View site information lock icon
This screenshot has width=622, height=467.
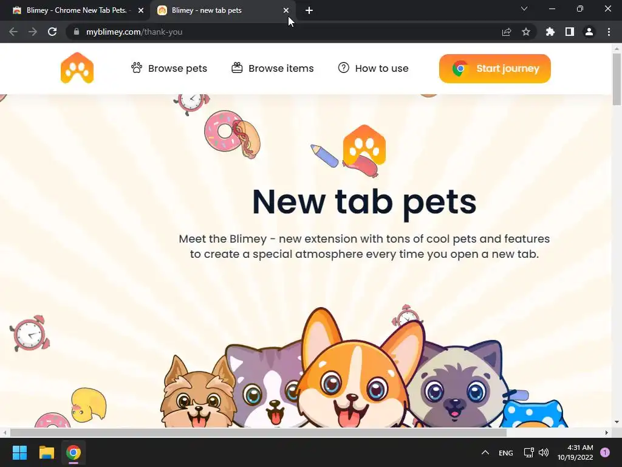point(77,32)
